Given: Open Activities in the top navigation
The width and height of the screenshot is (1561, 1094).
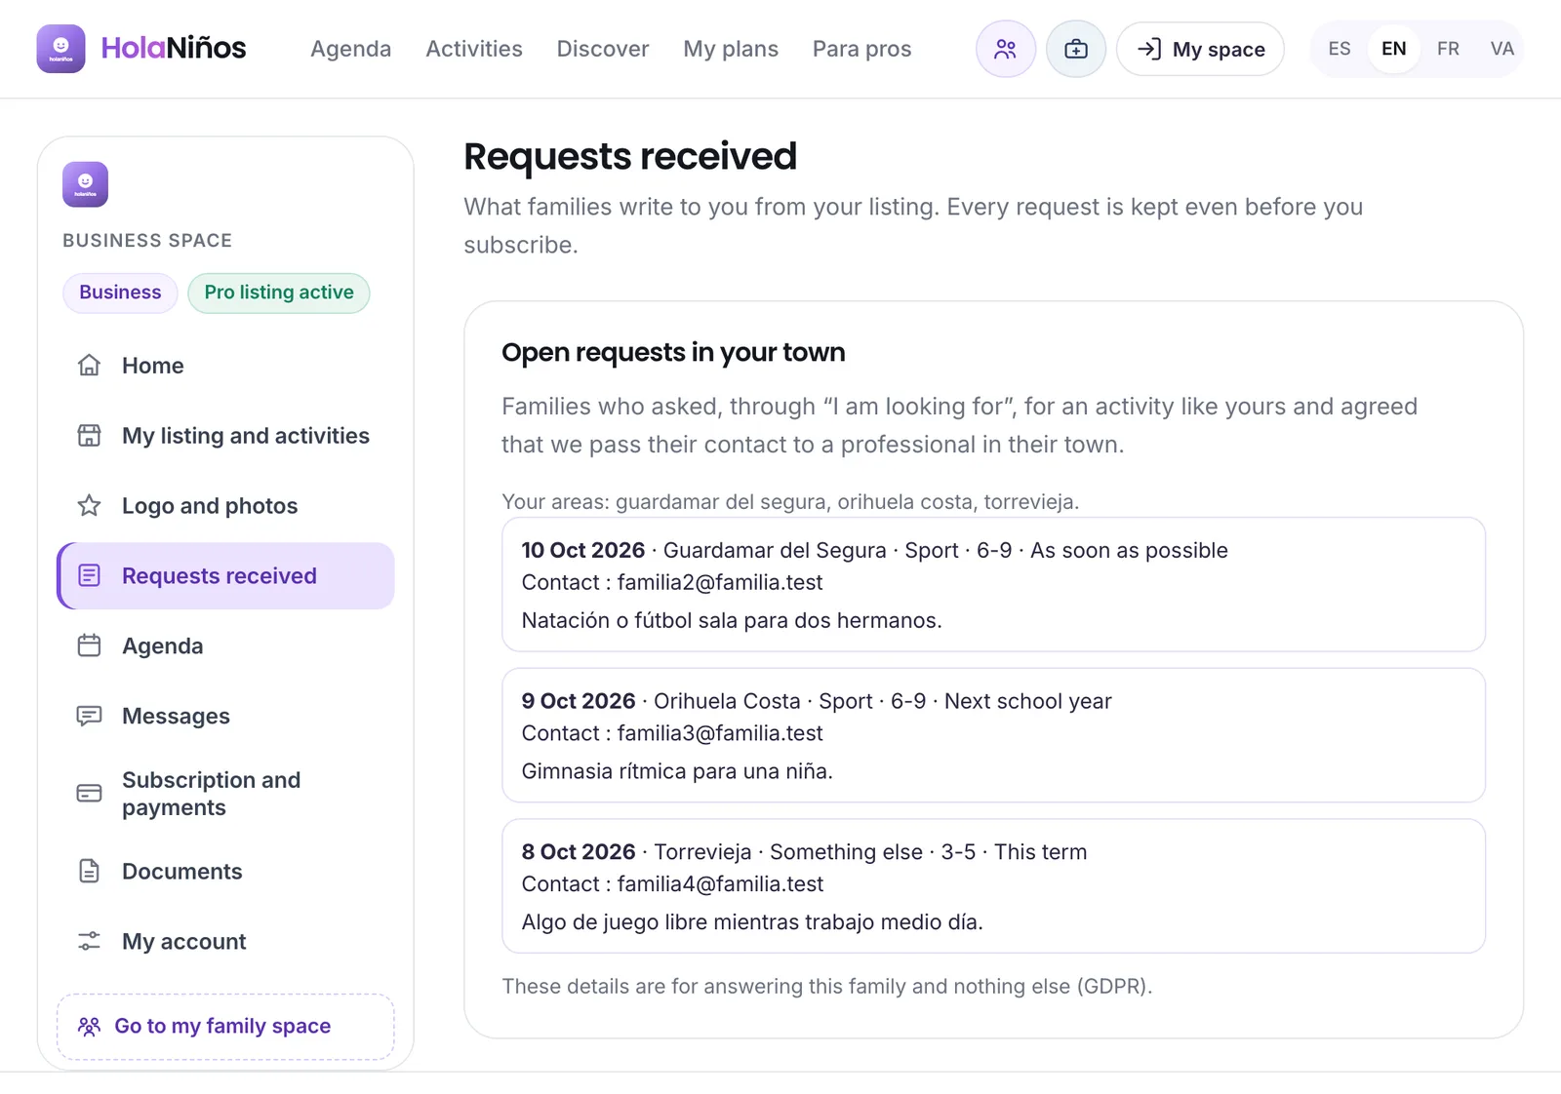Looking at the screenshot, I should click(474, 49).
